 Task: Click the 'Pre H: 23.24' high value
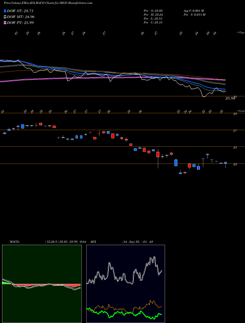coord(153,15)
